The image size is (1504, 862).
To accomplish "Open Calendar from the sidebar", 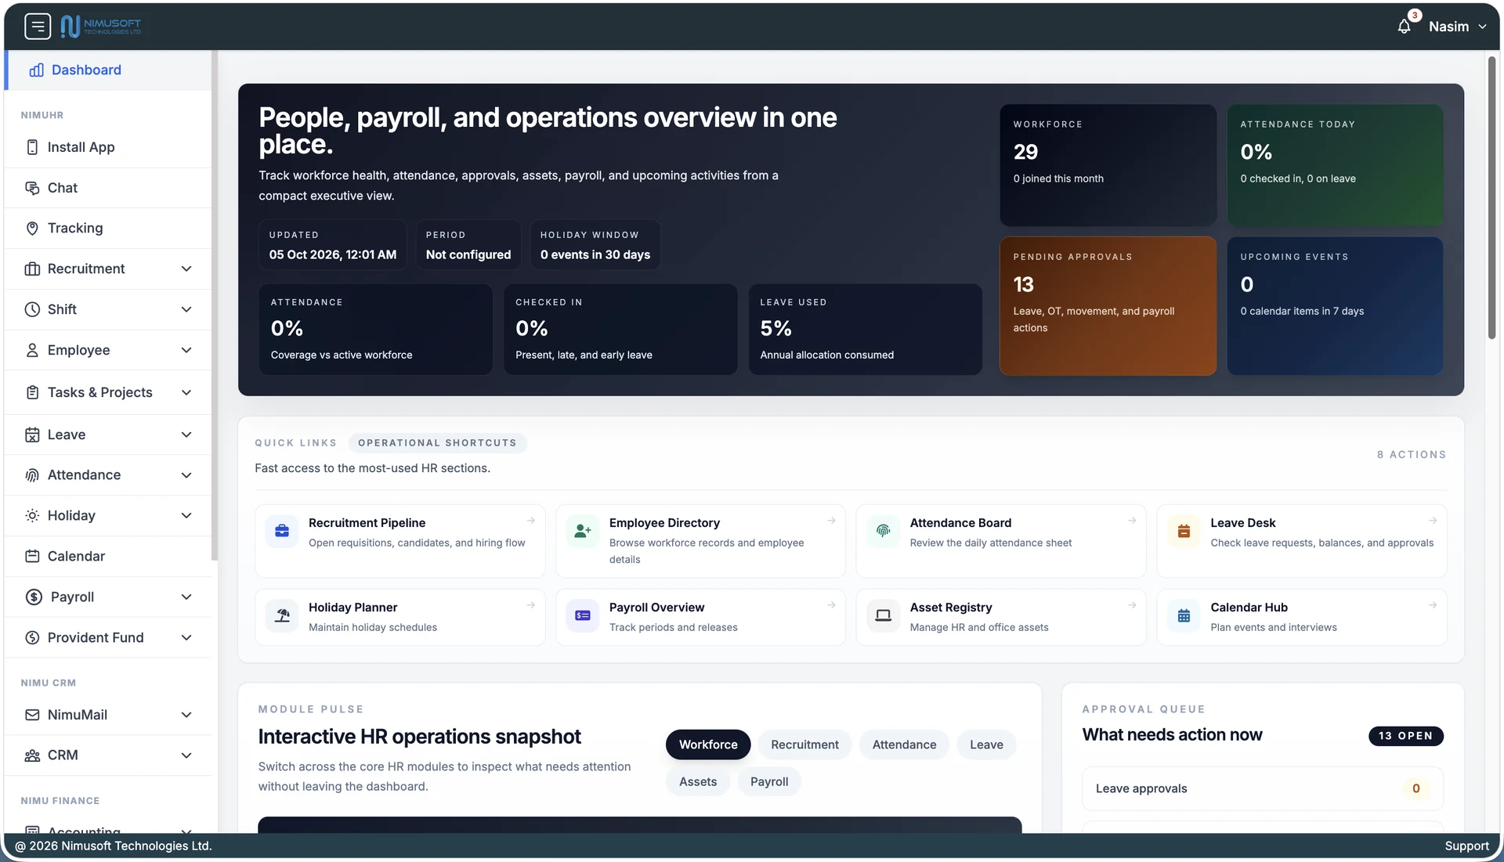I will click(x=108, y=556).
